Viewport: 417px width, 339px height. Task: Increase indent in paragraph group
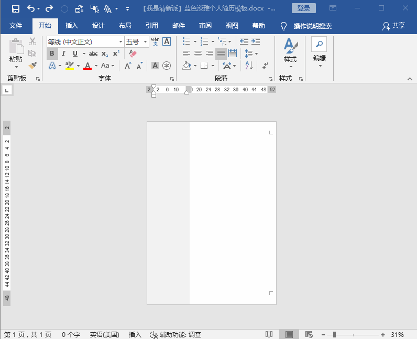click(256, 41)
